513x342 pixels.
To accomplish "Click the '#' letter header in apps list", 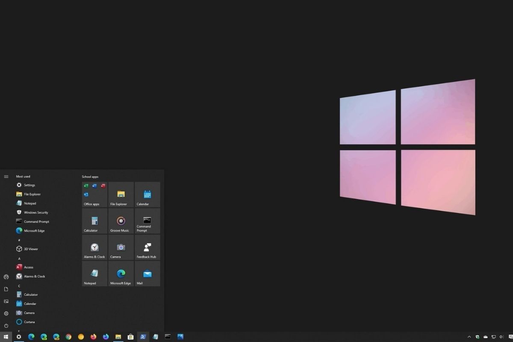I will click(x=19, y=240).
